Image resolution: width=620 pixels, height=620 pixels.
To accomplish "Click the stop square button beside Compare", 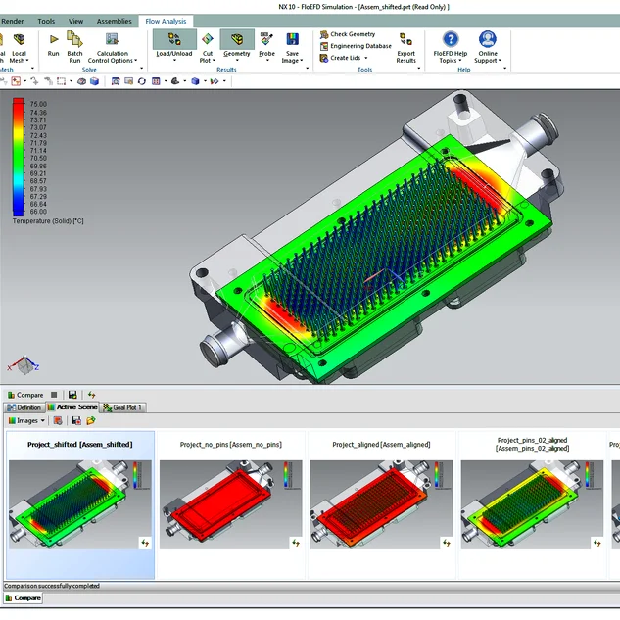I will (x=54, y=395).
